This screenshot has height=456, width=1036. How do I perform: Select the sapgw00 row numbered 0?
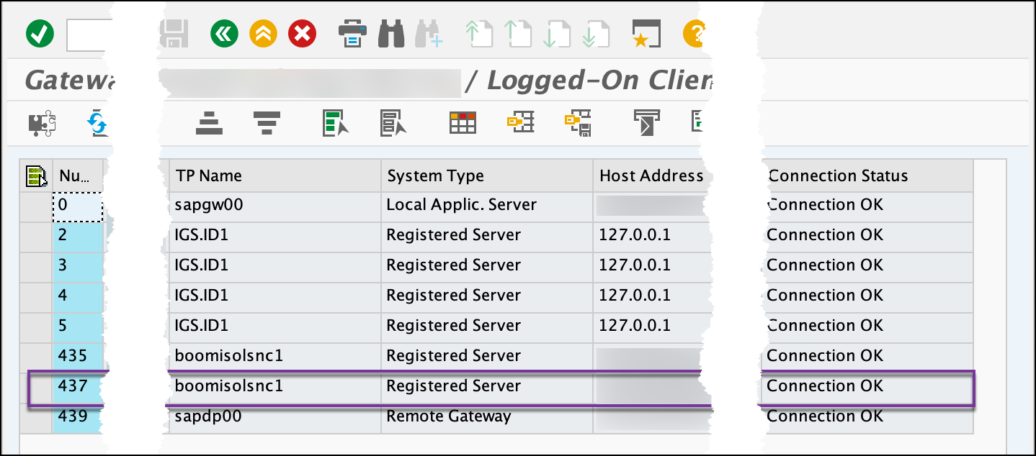(x=77, y=204)
